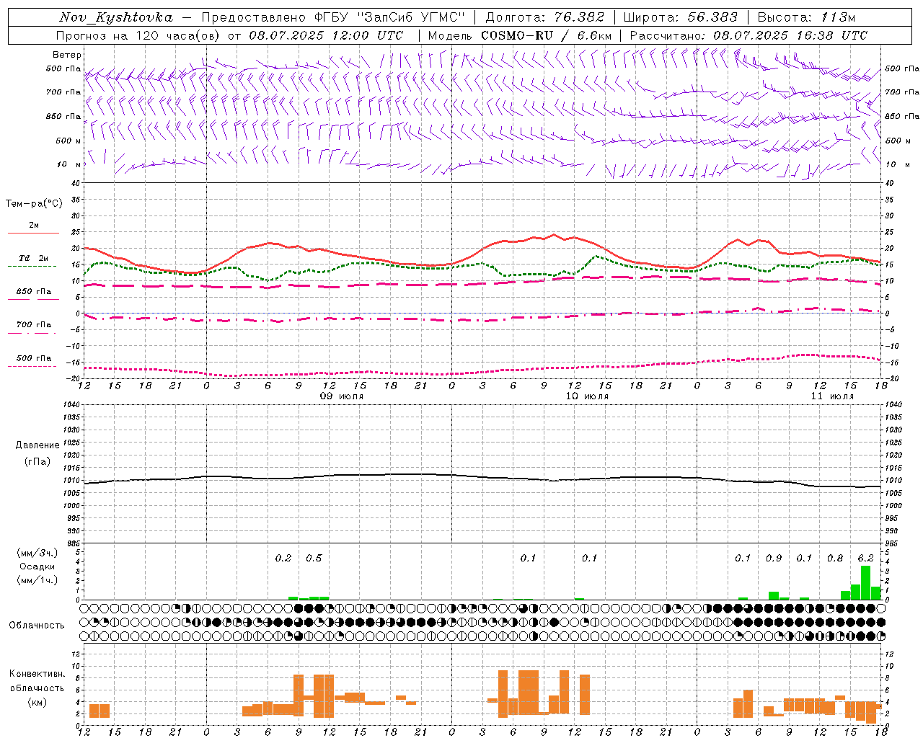Click the latitude value "Широта: 56.383"
923x738 pixels.
tap(680, 17)
